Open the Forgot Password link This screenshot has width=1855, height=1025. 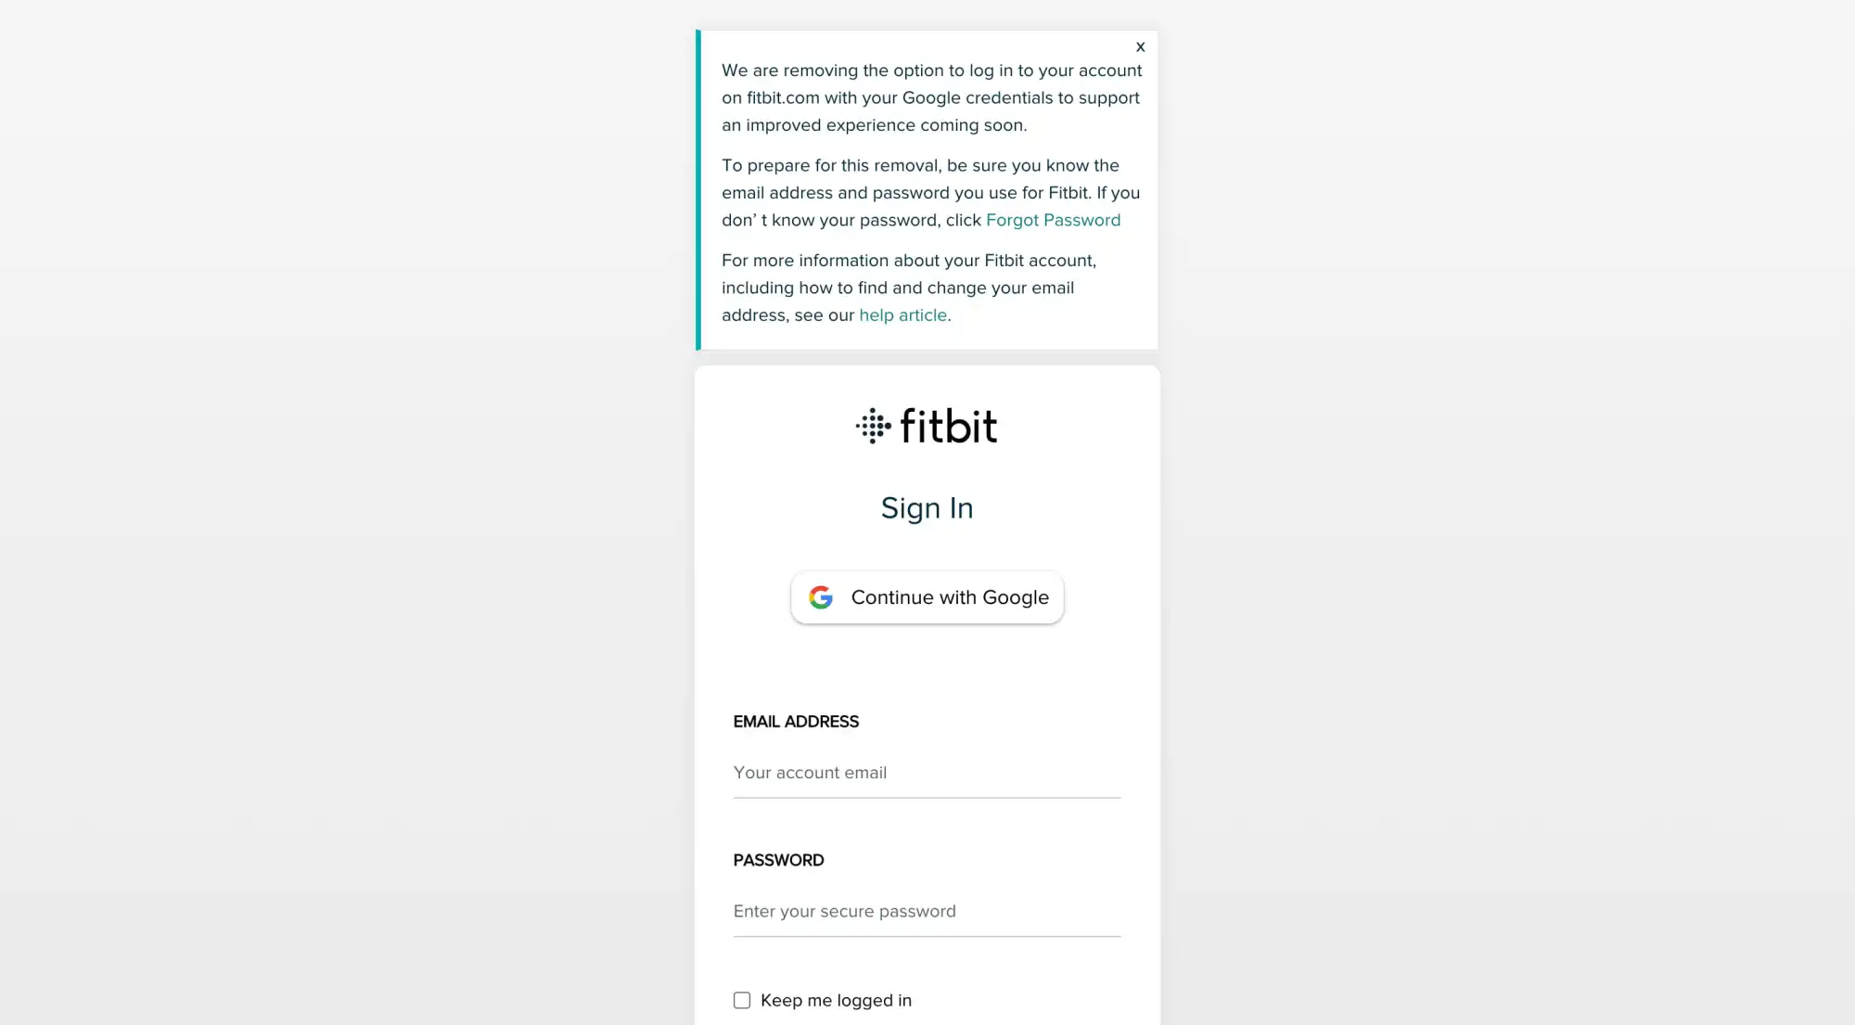pos(1053,221)
